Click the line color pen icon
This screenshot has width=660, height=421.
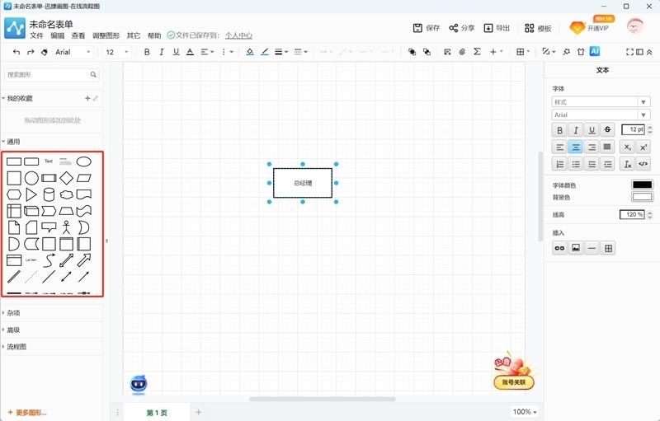pyautogui.click(x=264, y=52)
